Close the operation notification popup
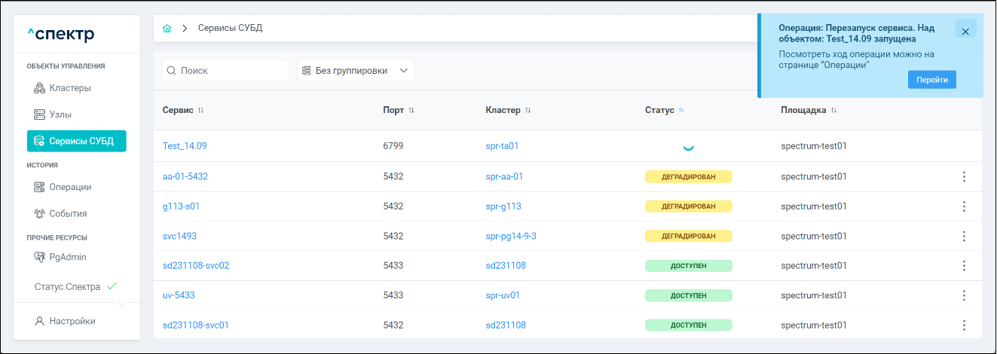 [x=965, y=32]
